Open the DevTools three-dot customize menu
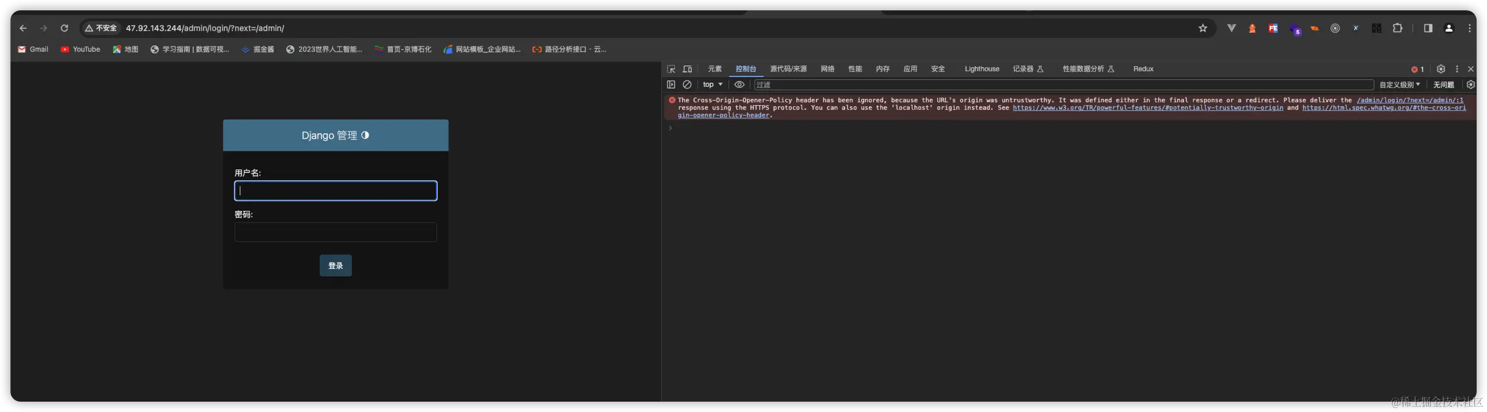1487x412 pixels. point(1457,70)
